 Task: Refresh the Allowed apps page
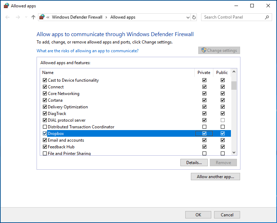[x=194, y=17]
